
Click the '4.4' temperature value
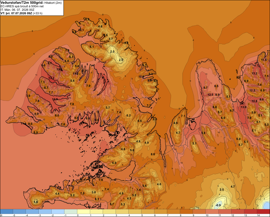tap(57, 194)
